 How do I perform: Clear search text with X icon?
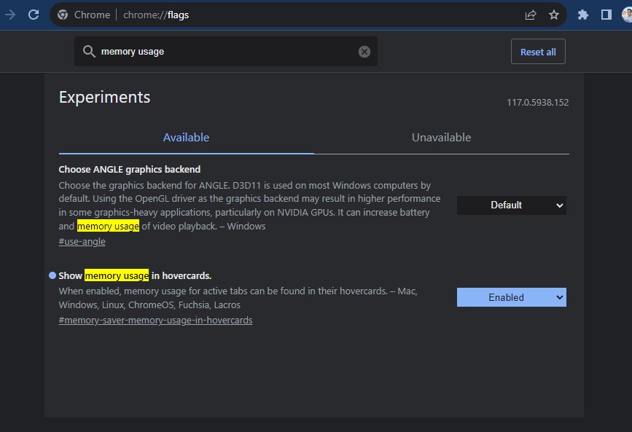pos(364,52)
